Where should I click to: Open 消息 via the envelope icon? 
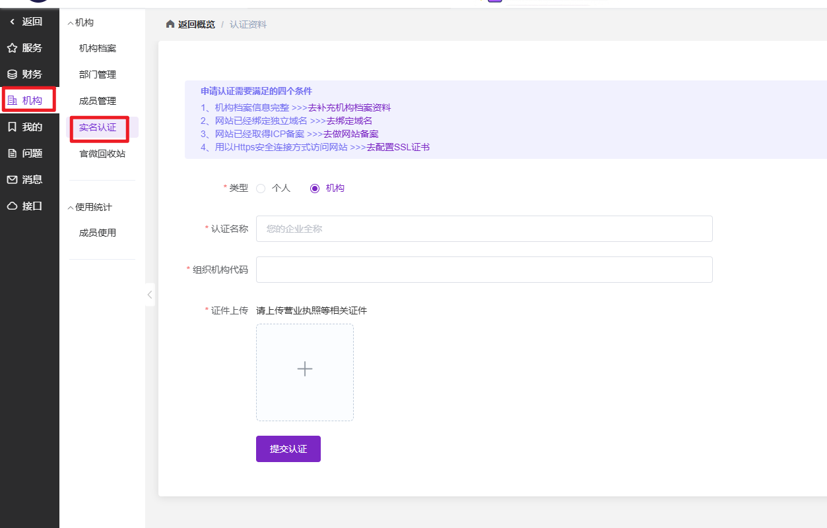12,180
